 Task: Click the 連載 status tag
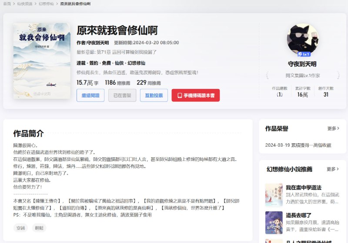(81, 63)
